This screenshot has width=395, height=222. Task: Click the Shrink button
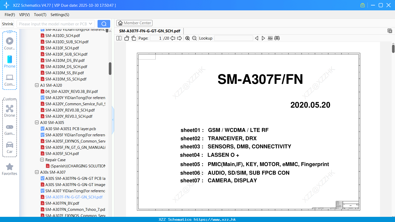tap(8, 24)
